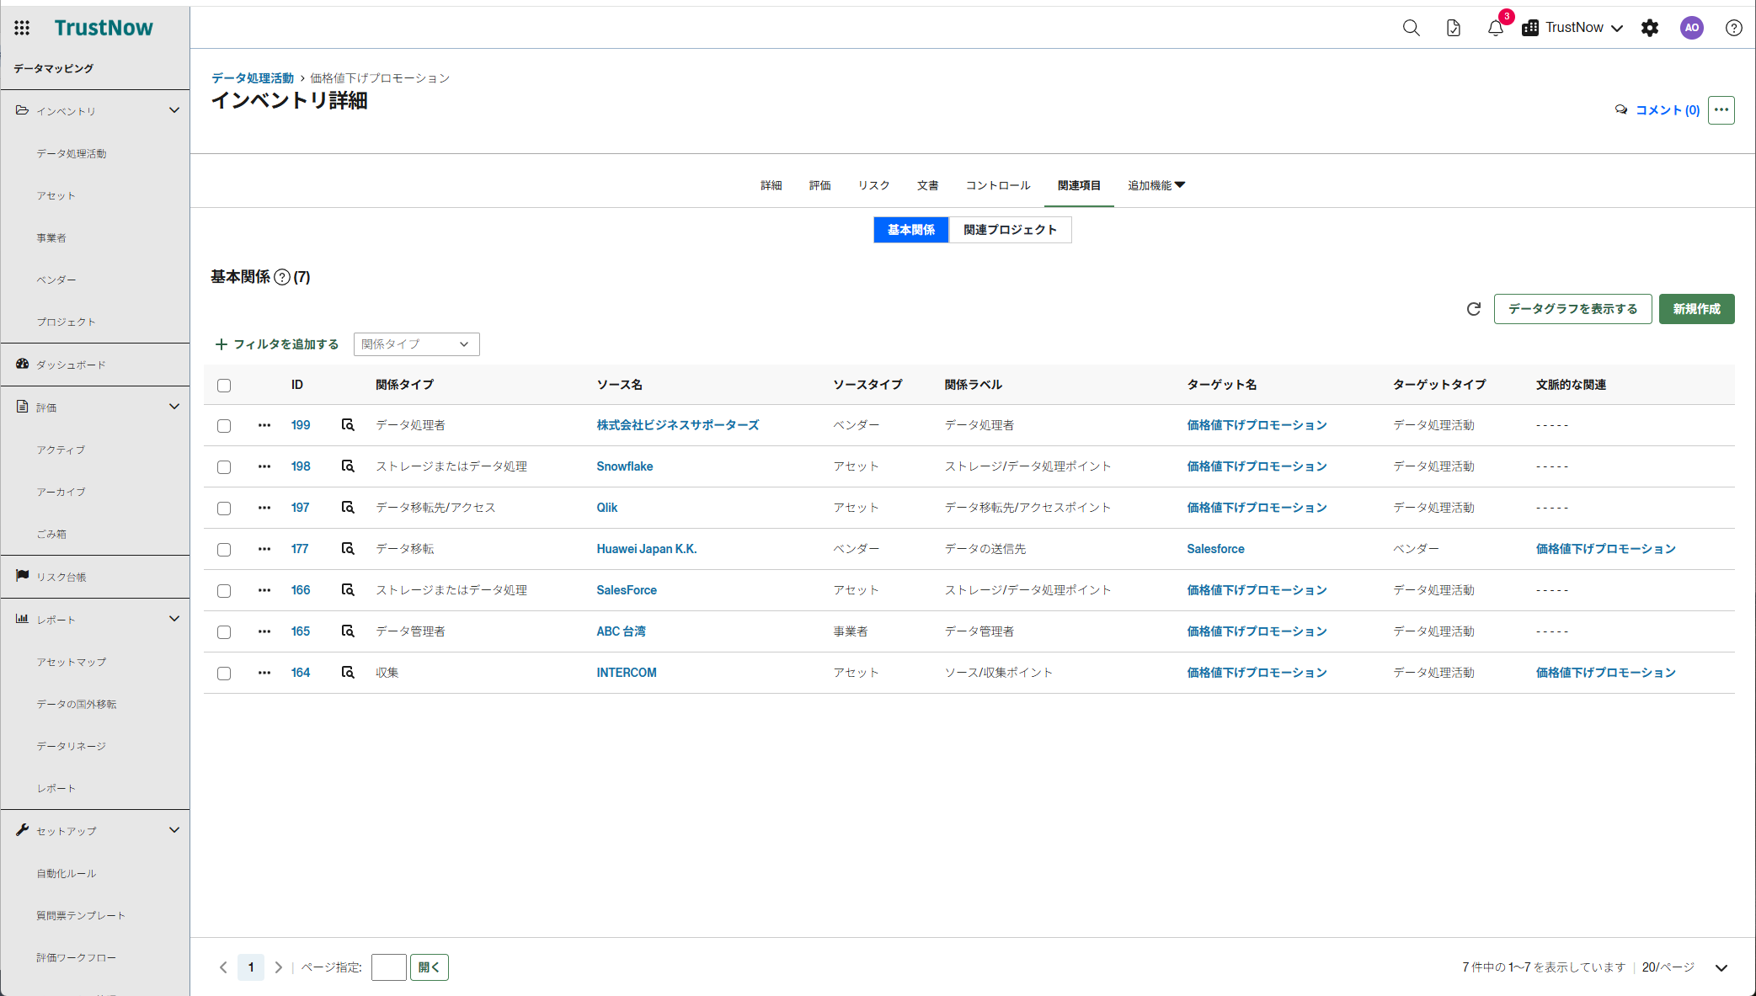
Task: Open コメント (0) link
Action: [x=1657, y=110]
